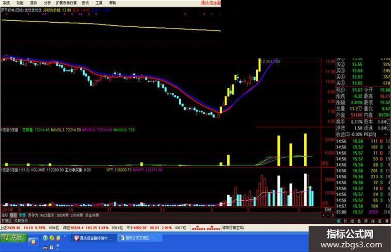391x252 pixels.
Task: Click the keyboard icon in the taskbar
Action: pyautogui.click(x=46, y=248)
